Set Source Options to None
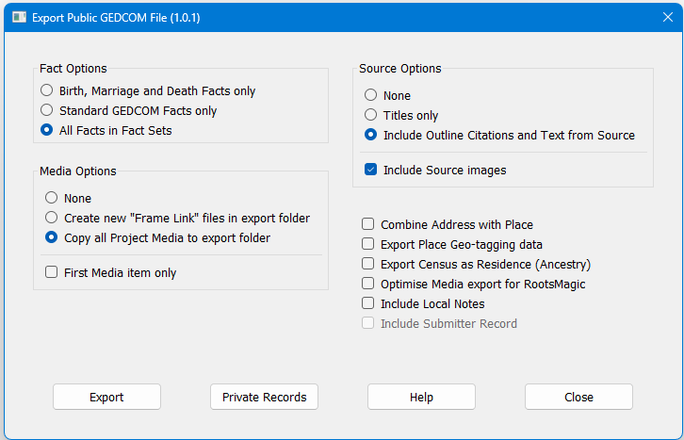684x440 pixels. (371, 96)
